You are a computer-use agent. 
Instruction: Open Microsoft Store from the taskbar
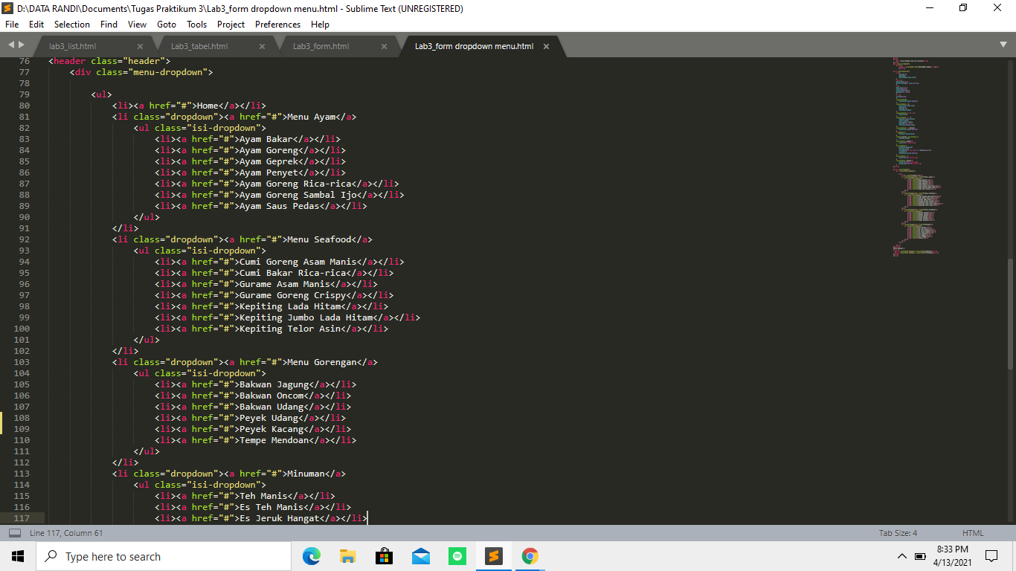385,556
